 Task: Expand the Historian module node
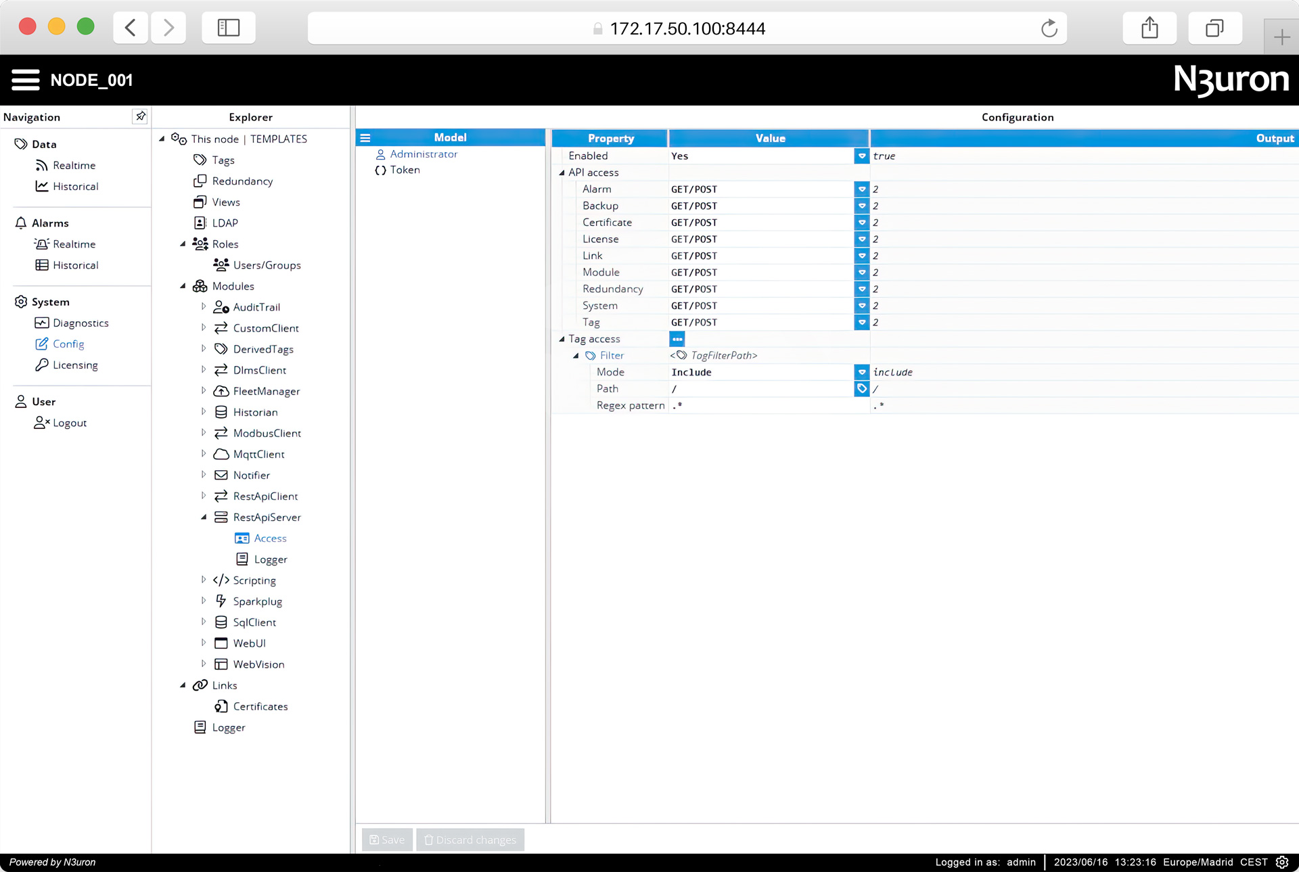point(204,412)
